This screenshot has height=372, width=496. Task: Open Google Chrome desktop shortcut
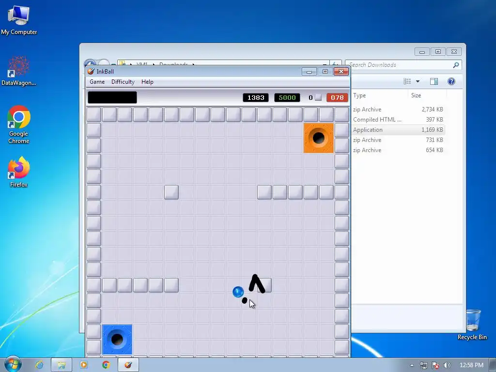point(19,124)
